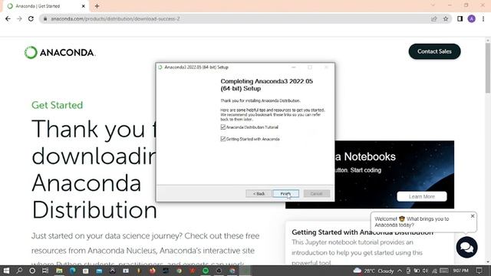
Task: Click the page vertical scrollbar thumb
Action: (x=488, y=68)
